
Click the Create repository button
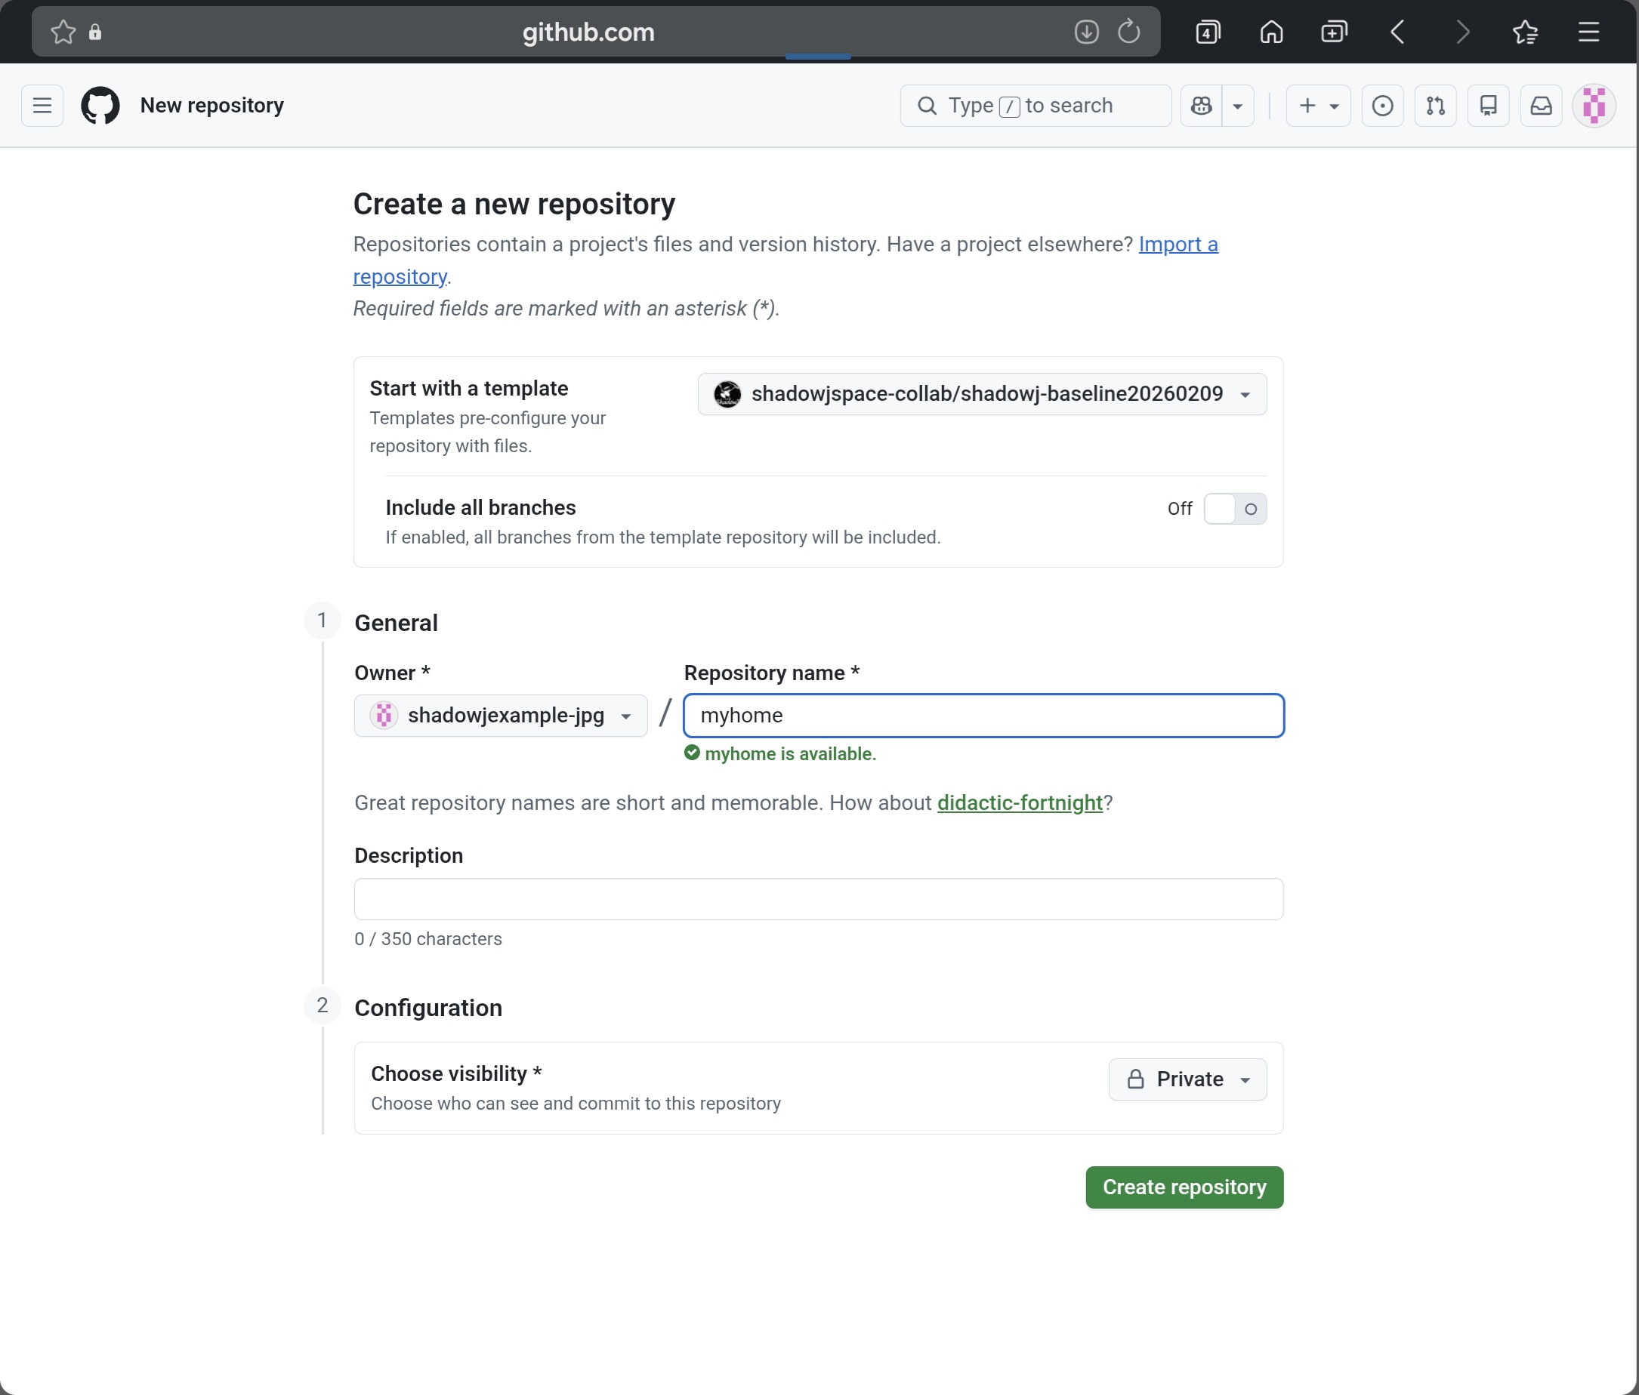click(1184, 1187)
